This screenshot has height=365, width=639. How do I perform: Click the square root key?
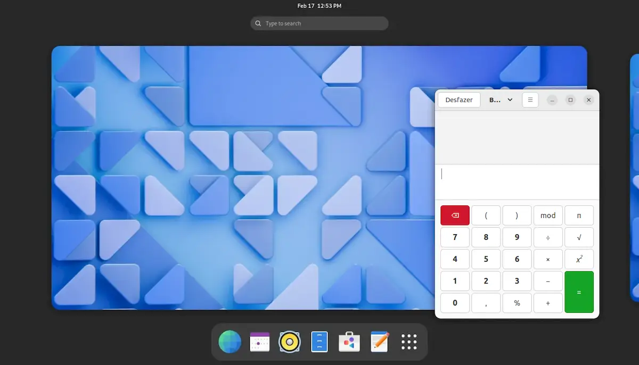579,237
